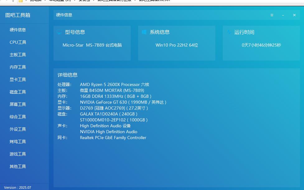Open 内存工具 from the sidebar

coord(18,67)
